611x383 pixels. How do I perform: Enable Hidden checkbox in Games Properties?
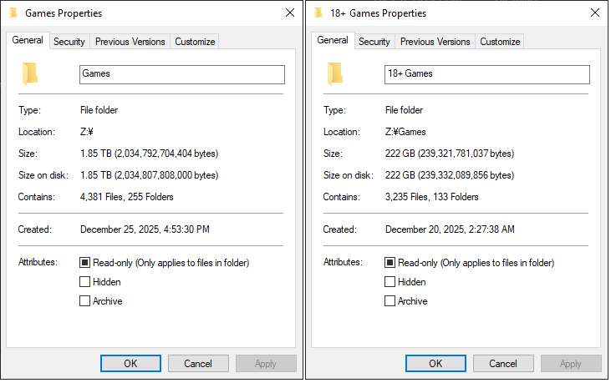point(84,282)
